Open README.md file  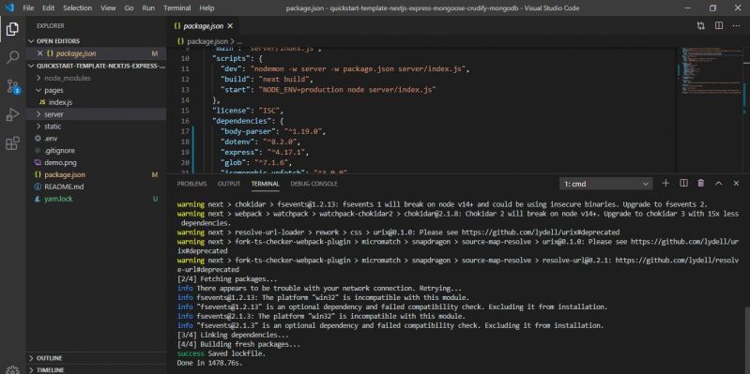96,187
